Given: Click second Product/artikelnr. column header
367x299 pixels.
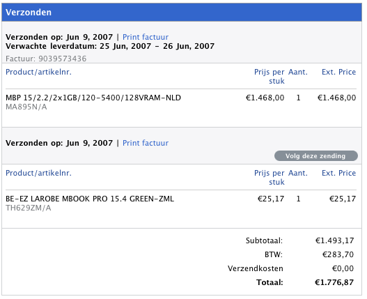Looking at the screenshot, I should (38, 173).
